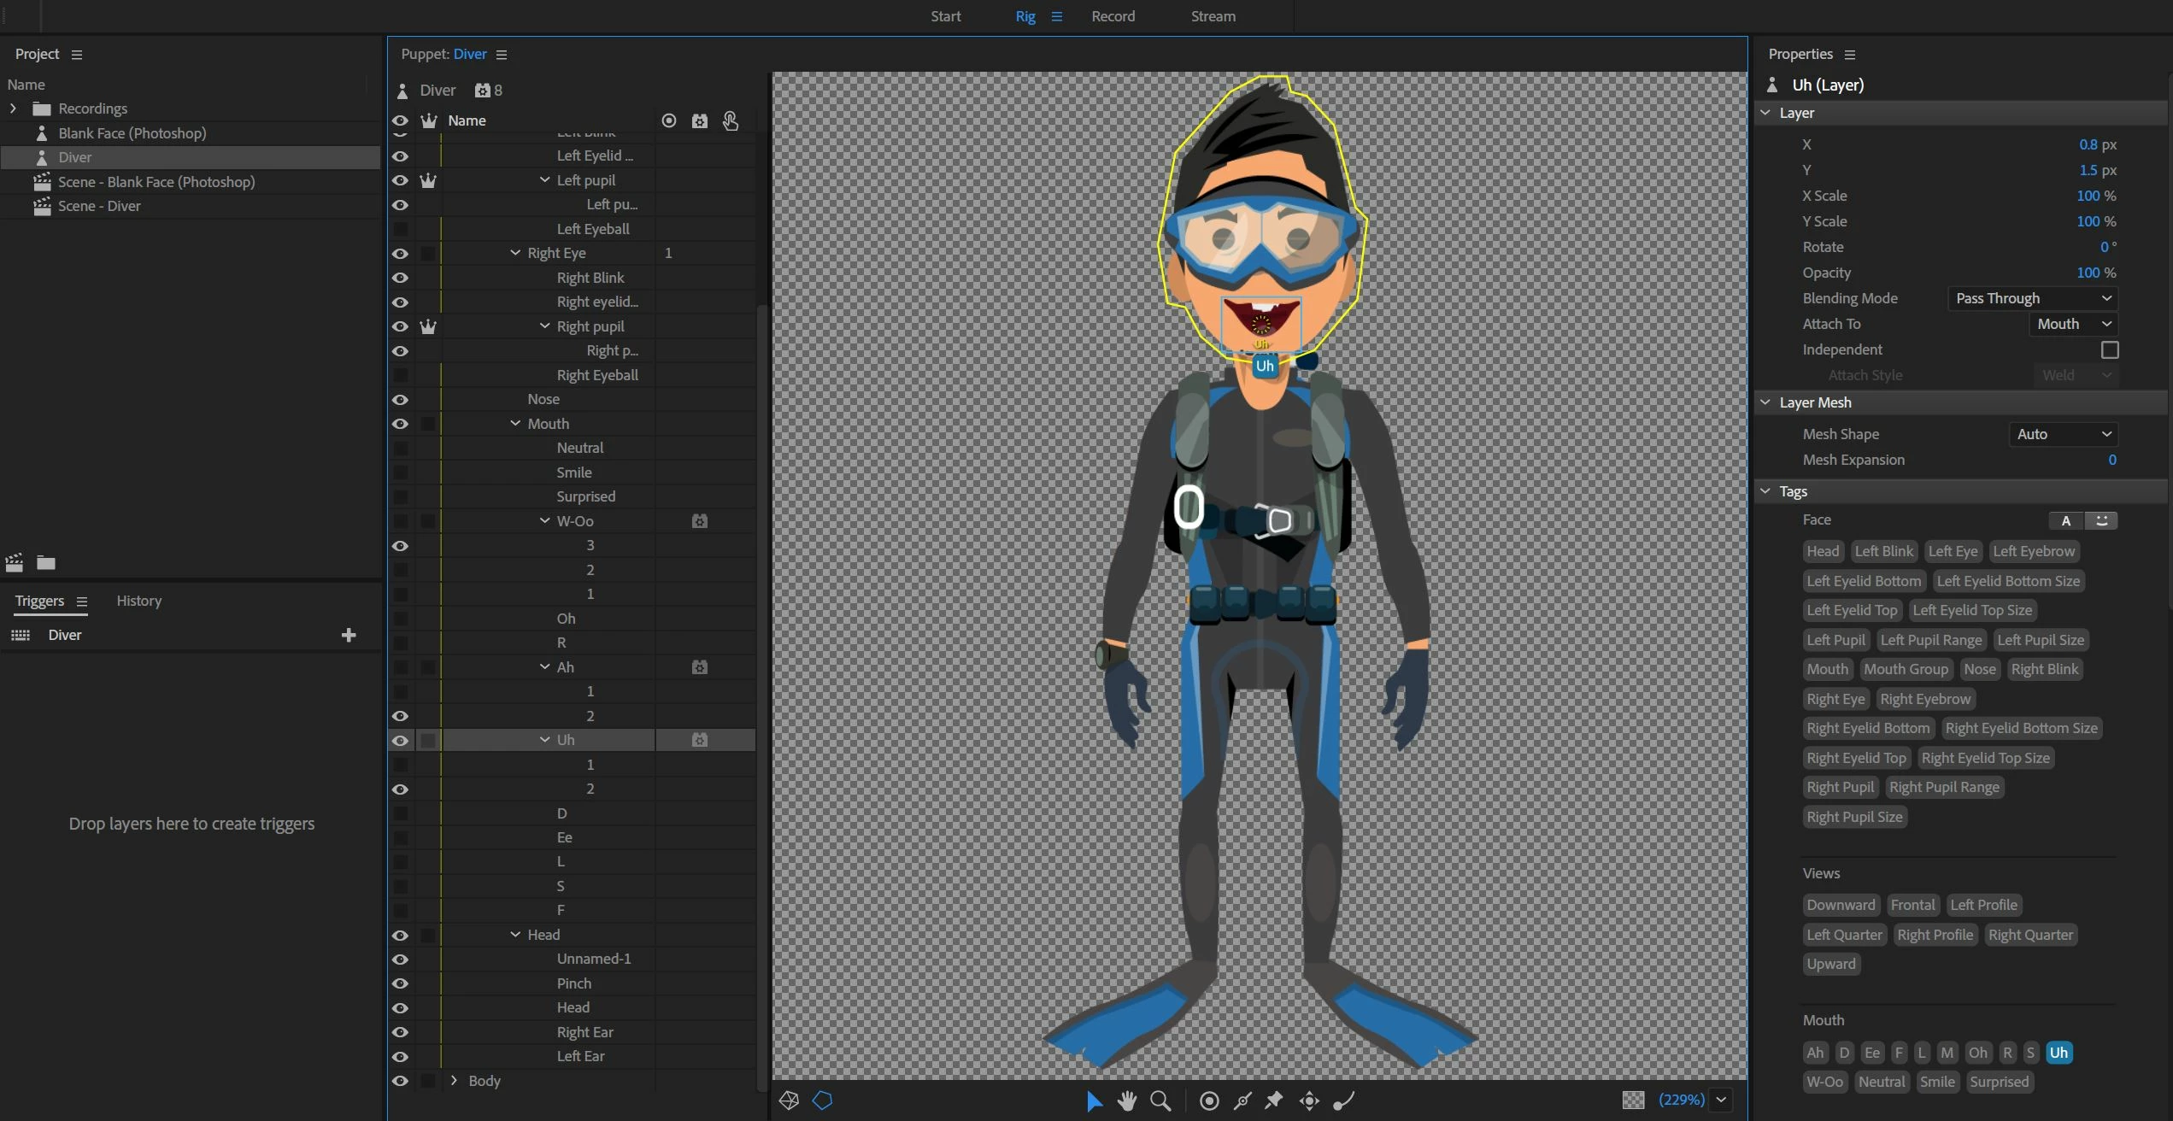Apply the Smile mouth tag
The image size is (2173, 1121).
pyautogui.click(x=1936, y=1082)
